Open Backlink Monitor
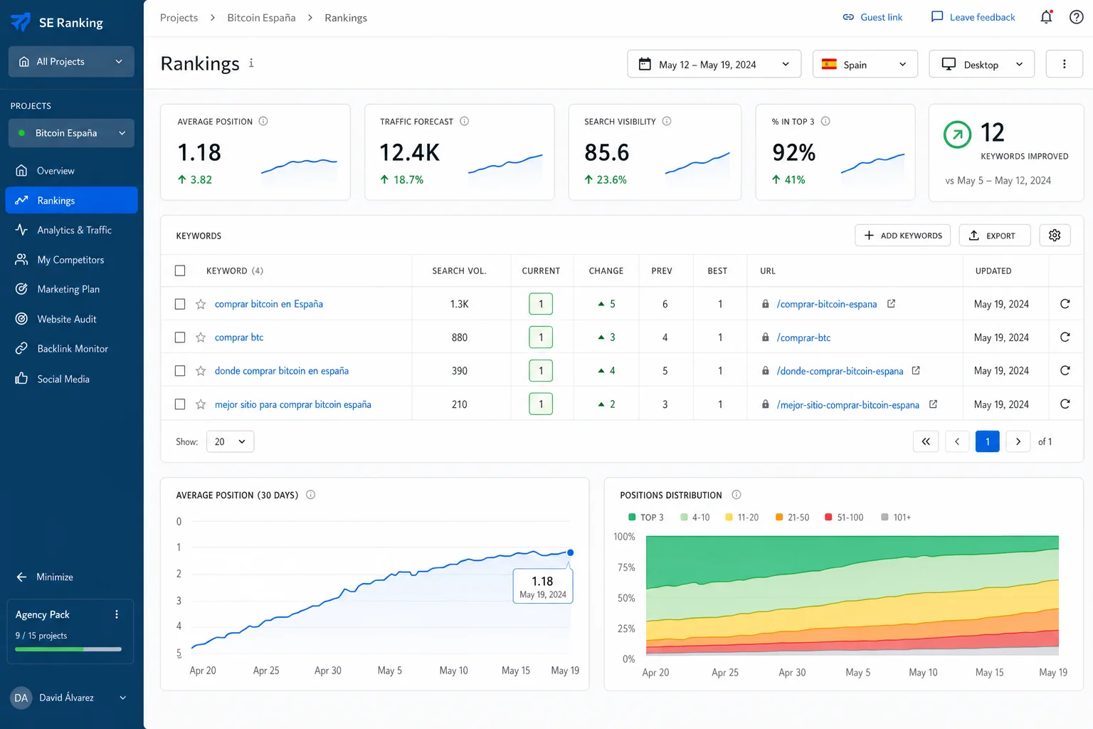The height and width of the screenshot is (729, 1093). point(71,349)
